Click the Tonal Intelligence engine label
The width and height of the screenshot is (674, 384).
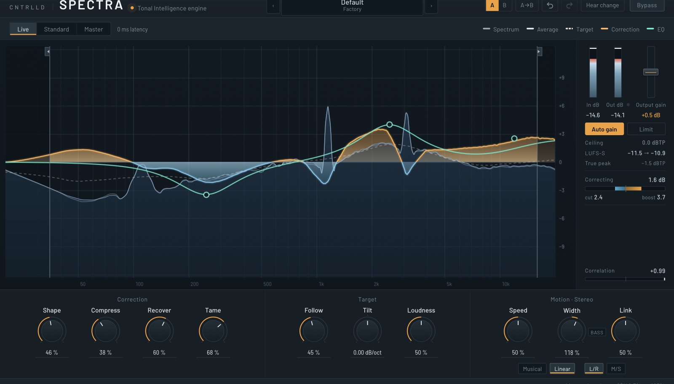pyautogui.click(x=172, y=8)
